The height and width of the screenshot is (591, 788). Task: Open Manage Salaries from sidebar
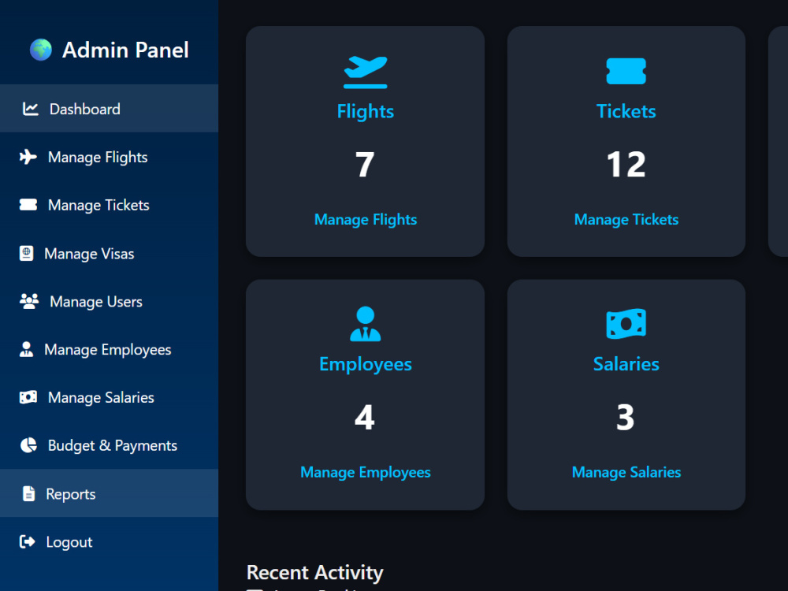tap(109, 397)
